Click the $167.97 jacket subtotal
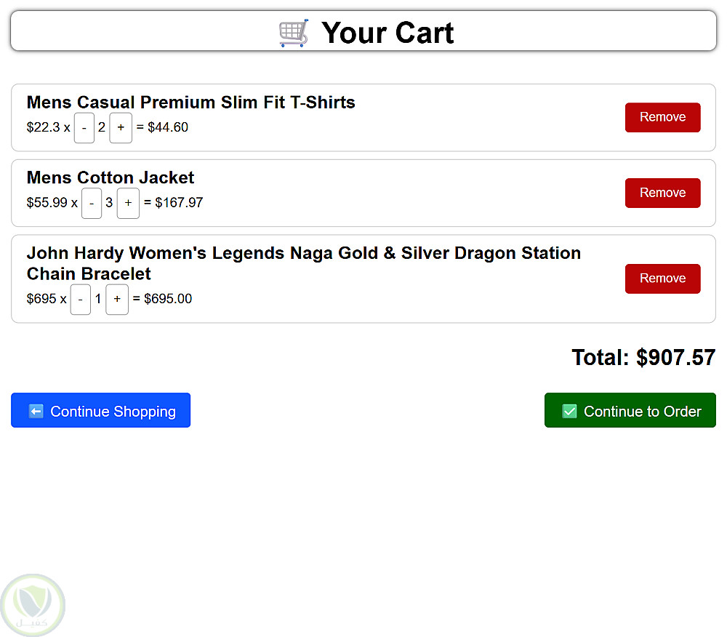Image resolution: width=727 pixels, height=637 pixels. pos(179,203)
